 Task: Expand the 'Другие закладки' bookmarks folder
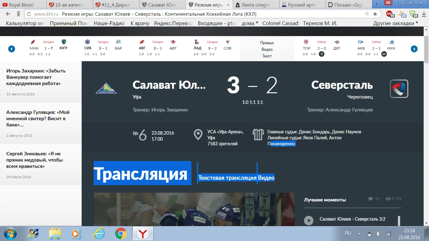point(396,23)
